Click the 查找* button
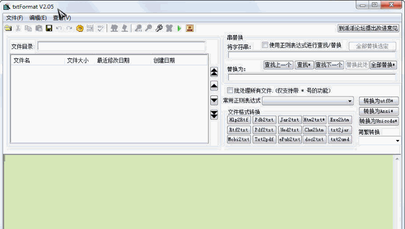Screen dimensions: 405x229 (x=304, y=65)
